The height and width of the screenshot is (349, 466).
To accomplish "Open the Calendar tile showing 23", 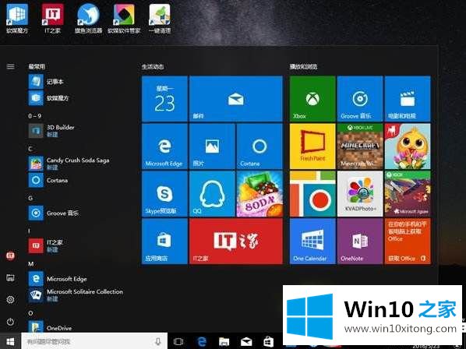I will click(x=164, y=99).
